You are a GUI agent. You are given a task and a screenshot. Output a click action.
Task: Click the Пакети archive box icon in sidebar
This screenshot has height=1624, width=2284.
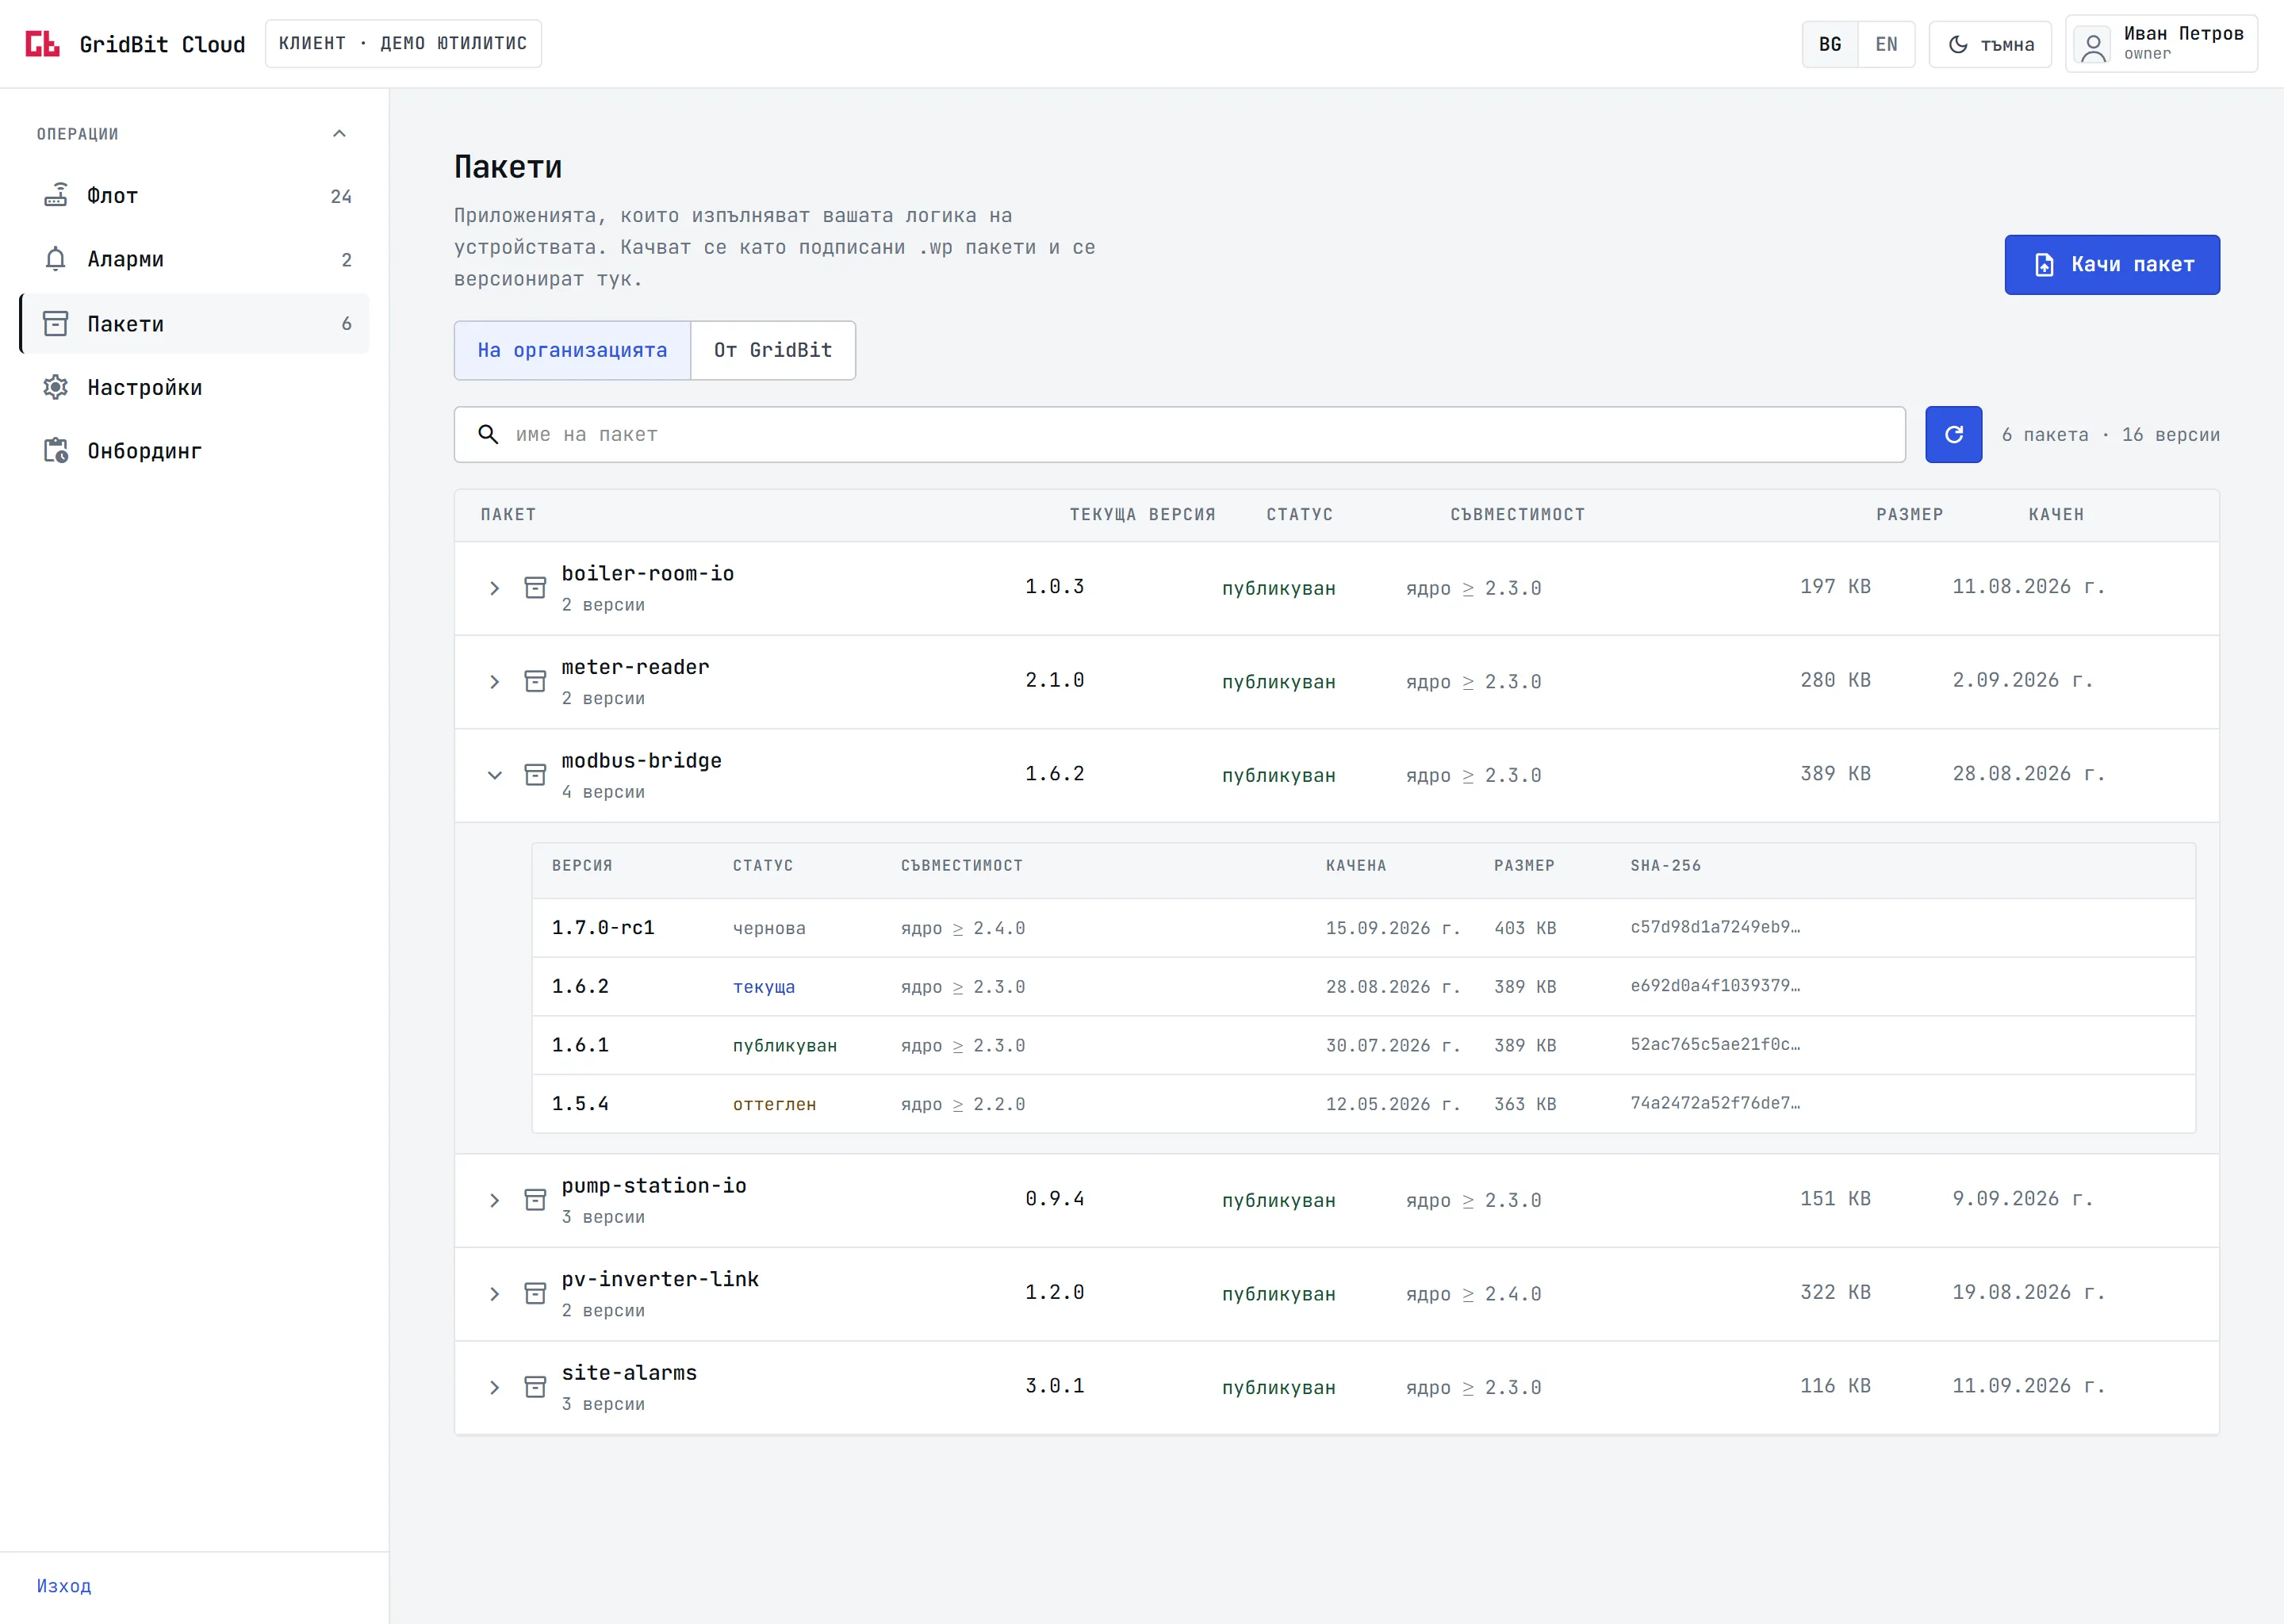coord(56,323)
